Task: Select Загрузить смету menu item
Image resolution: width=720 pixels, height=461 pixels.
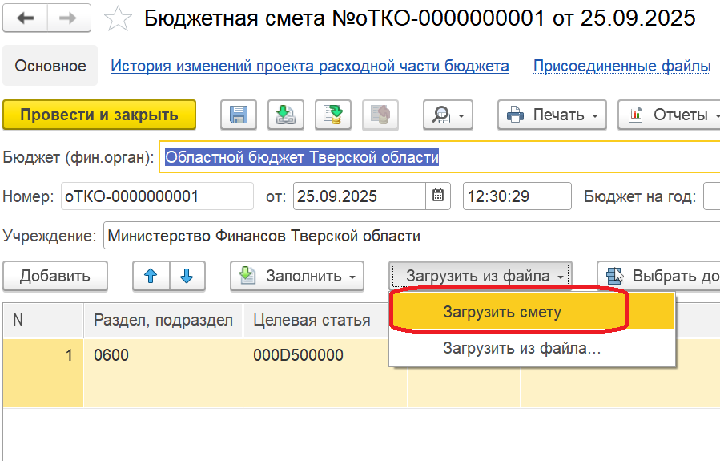Action: 503,312
